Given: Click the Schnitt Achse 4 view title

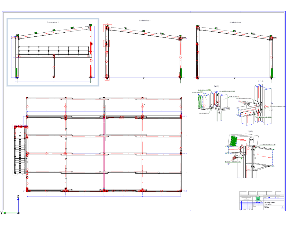Looking at the screenshot, I should coord(236,22).
